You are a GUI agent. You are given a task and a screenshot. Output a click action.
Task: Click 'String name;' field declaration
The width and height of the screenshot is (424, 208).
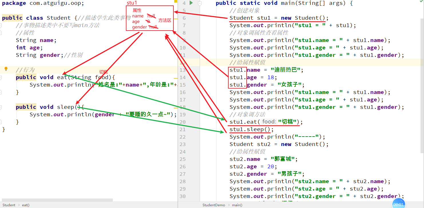coord(36,40)
